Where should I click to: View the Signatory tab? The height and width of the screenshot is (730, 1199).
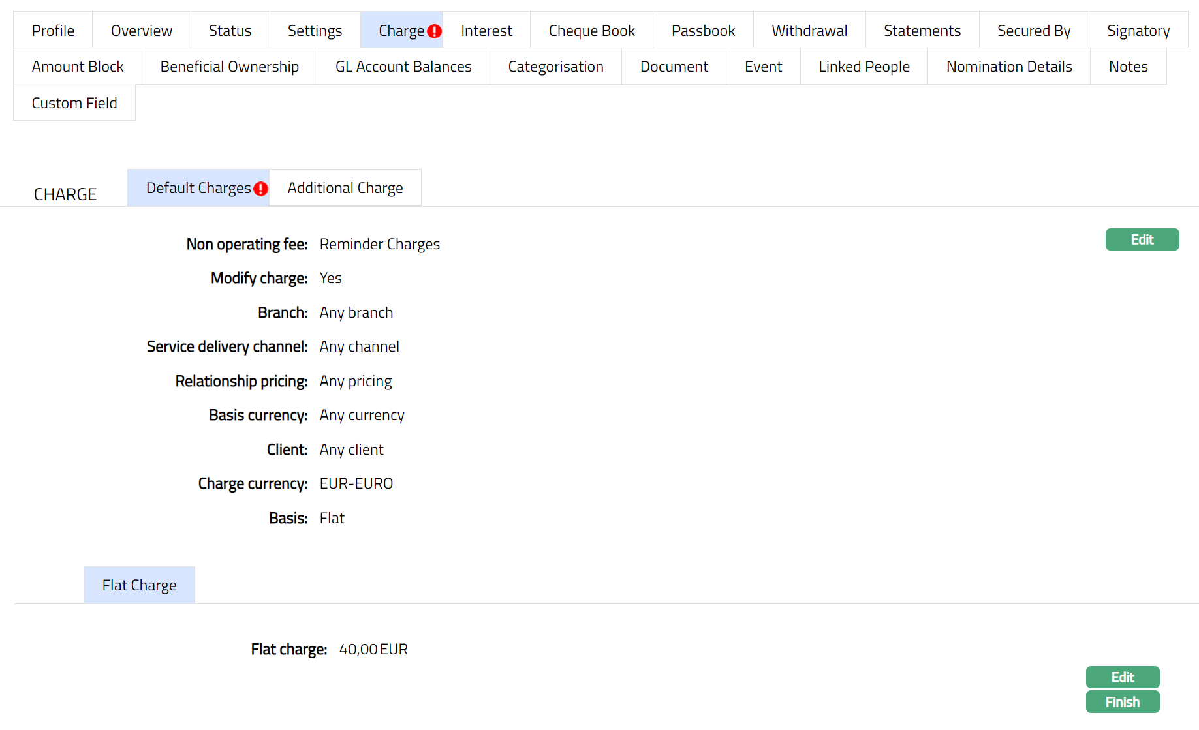[x=1138, y=31]
